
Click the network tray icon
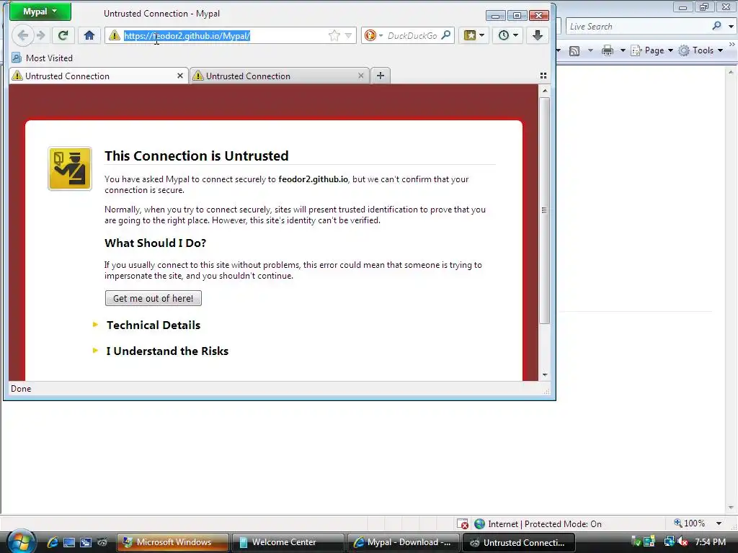(x=669, y=542)
